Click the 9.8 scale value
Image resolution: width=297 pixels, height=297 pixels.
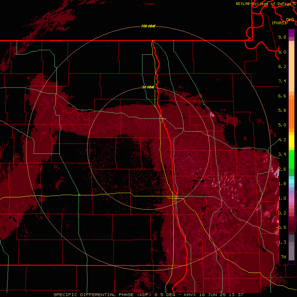click(x=282, y=37)
